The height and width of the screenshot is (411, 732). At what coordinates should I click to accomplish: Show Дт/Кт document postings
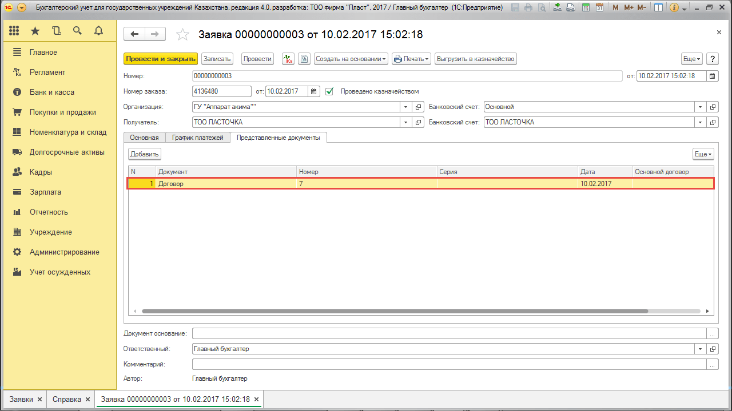click(x=288, y=59)
